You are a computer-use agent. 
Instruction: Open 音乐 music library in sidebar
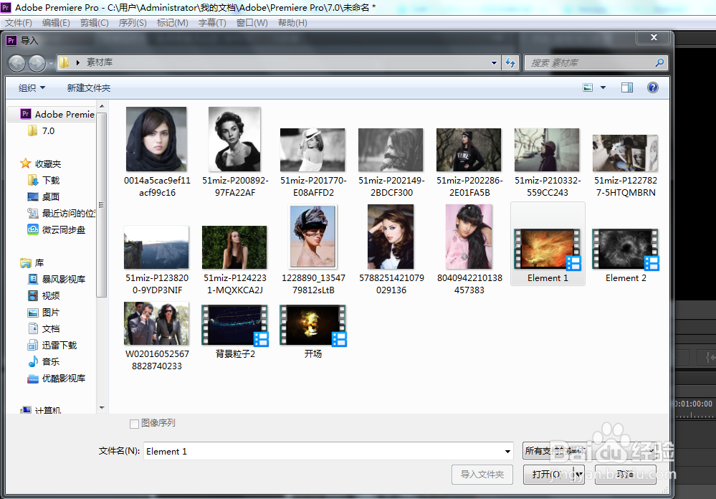tap(44, 361)
